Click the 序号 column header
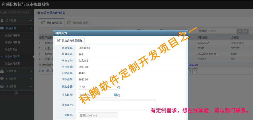This screenshot has height=120, width=253. pyautogui.click(x=42, y=38)
